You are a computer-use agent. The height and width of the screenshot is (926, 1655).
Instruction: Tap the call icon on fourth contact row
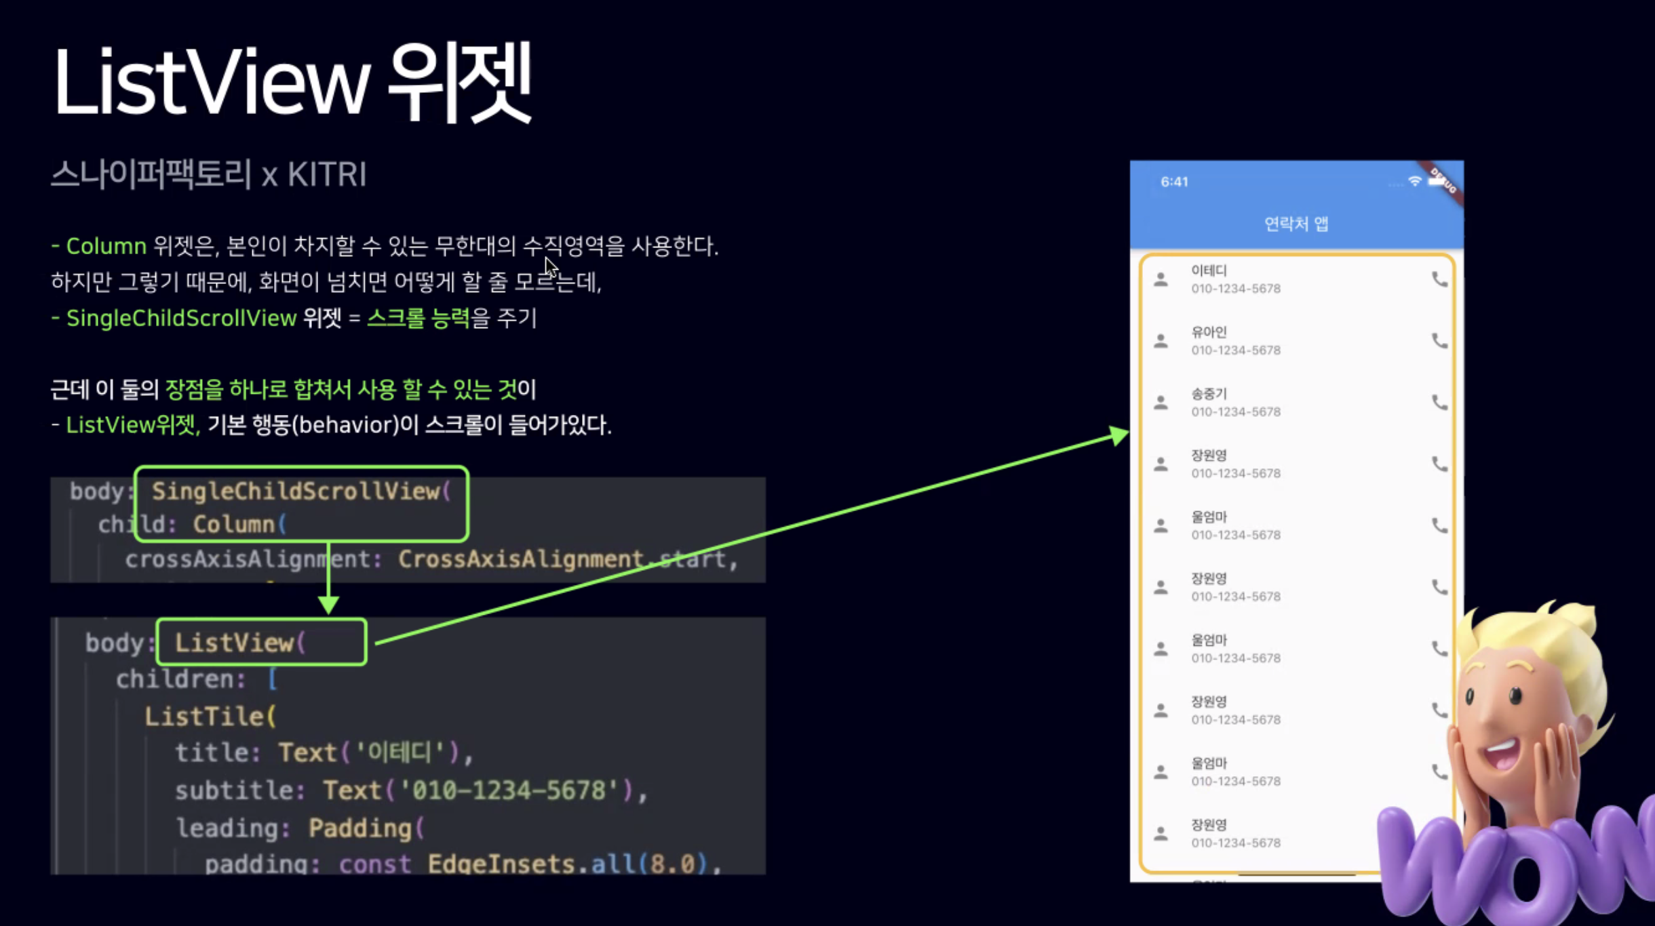coord(1439,464)
